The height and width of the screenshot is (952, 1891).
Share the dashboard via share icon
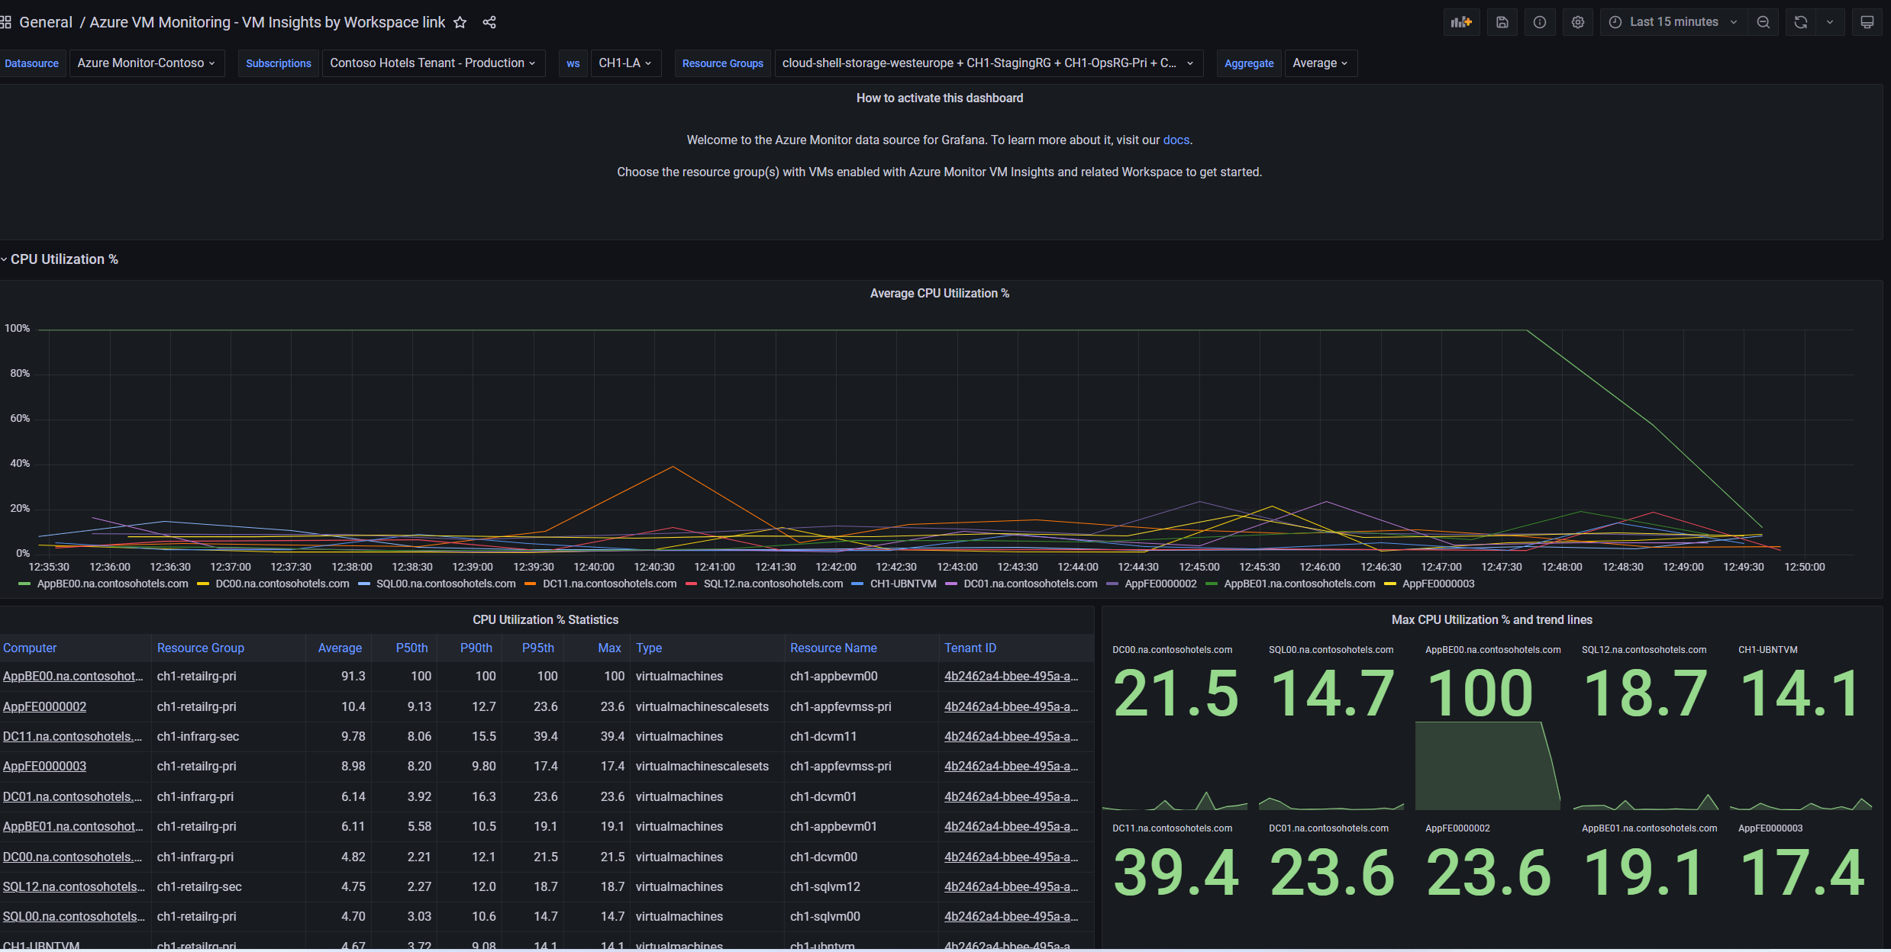[489, 22]
